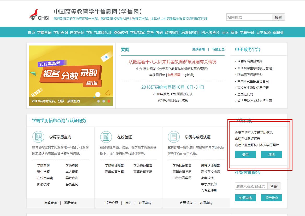Visit the 全国征兵网 link
305x216 pixels.
245,94
